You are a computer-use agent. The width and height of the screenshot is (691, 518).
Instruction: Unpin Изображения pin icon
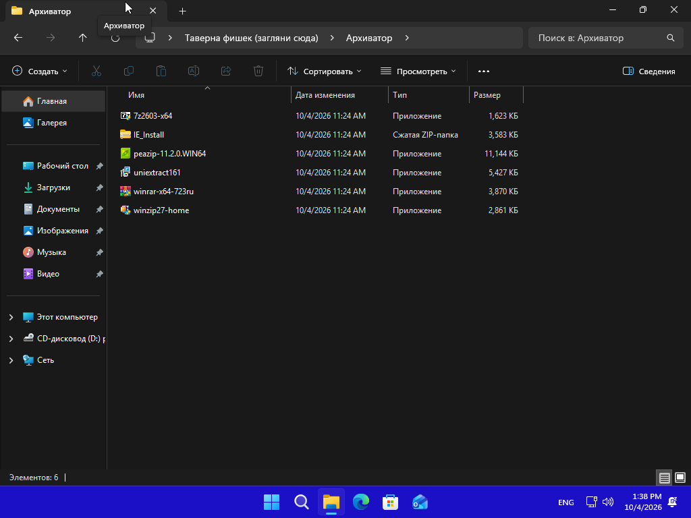[100, 231]
